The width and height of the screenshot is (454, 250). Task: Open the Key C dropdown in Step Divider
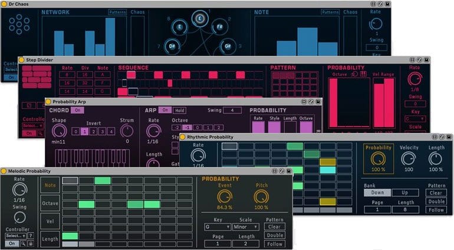tap(415, 119)
